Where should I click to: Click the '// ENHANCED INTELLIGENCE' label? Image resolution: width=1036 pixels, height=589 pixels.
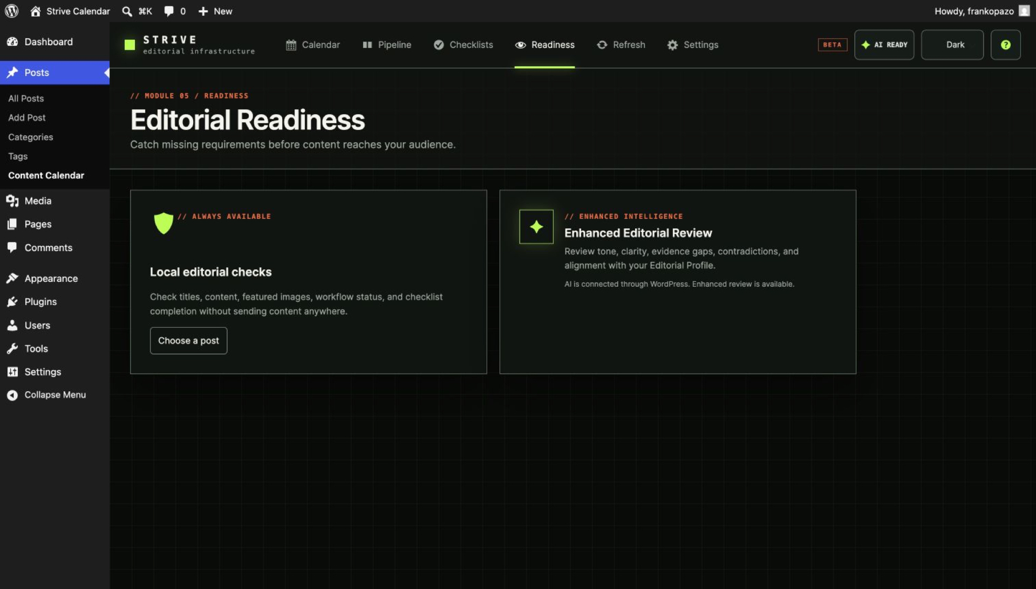tap(624, 217)
